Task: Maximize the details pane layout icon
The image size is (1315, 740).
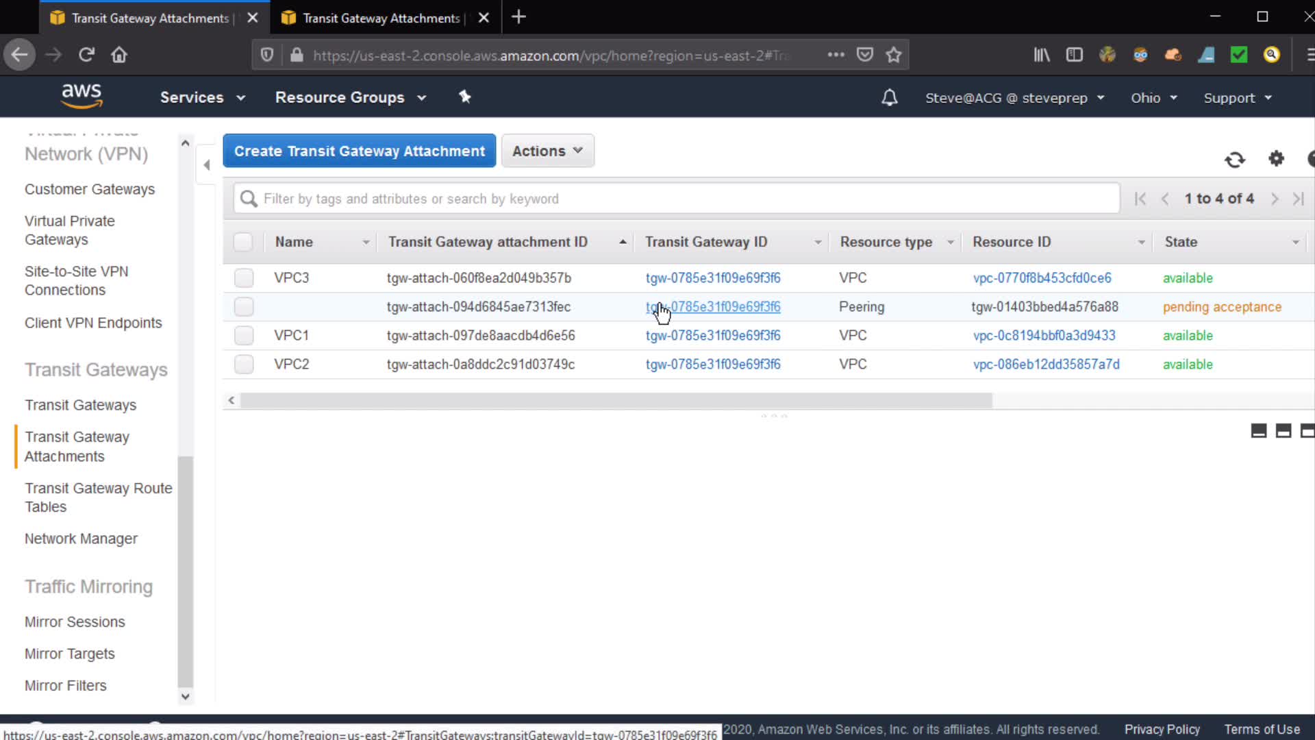Action: [1307, 430]
